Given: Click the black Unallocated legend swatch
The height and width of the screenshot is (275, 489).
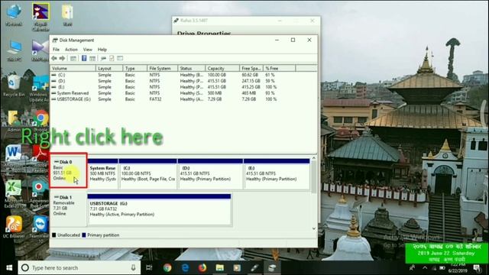Looking at the screenshot, I should click(54, 235).
